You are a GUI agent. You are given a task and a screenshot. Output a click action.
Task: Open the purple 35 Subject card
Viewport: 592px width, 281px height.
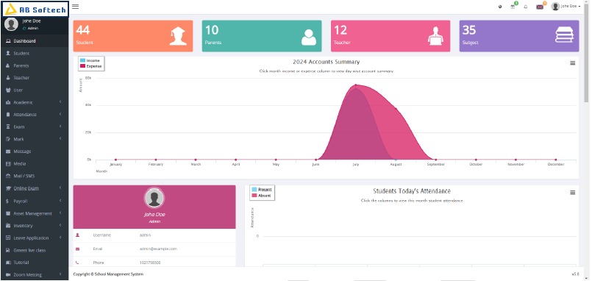pyautogui.click(x=519, y=36)
